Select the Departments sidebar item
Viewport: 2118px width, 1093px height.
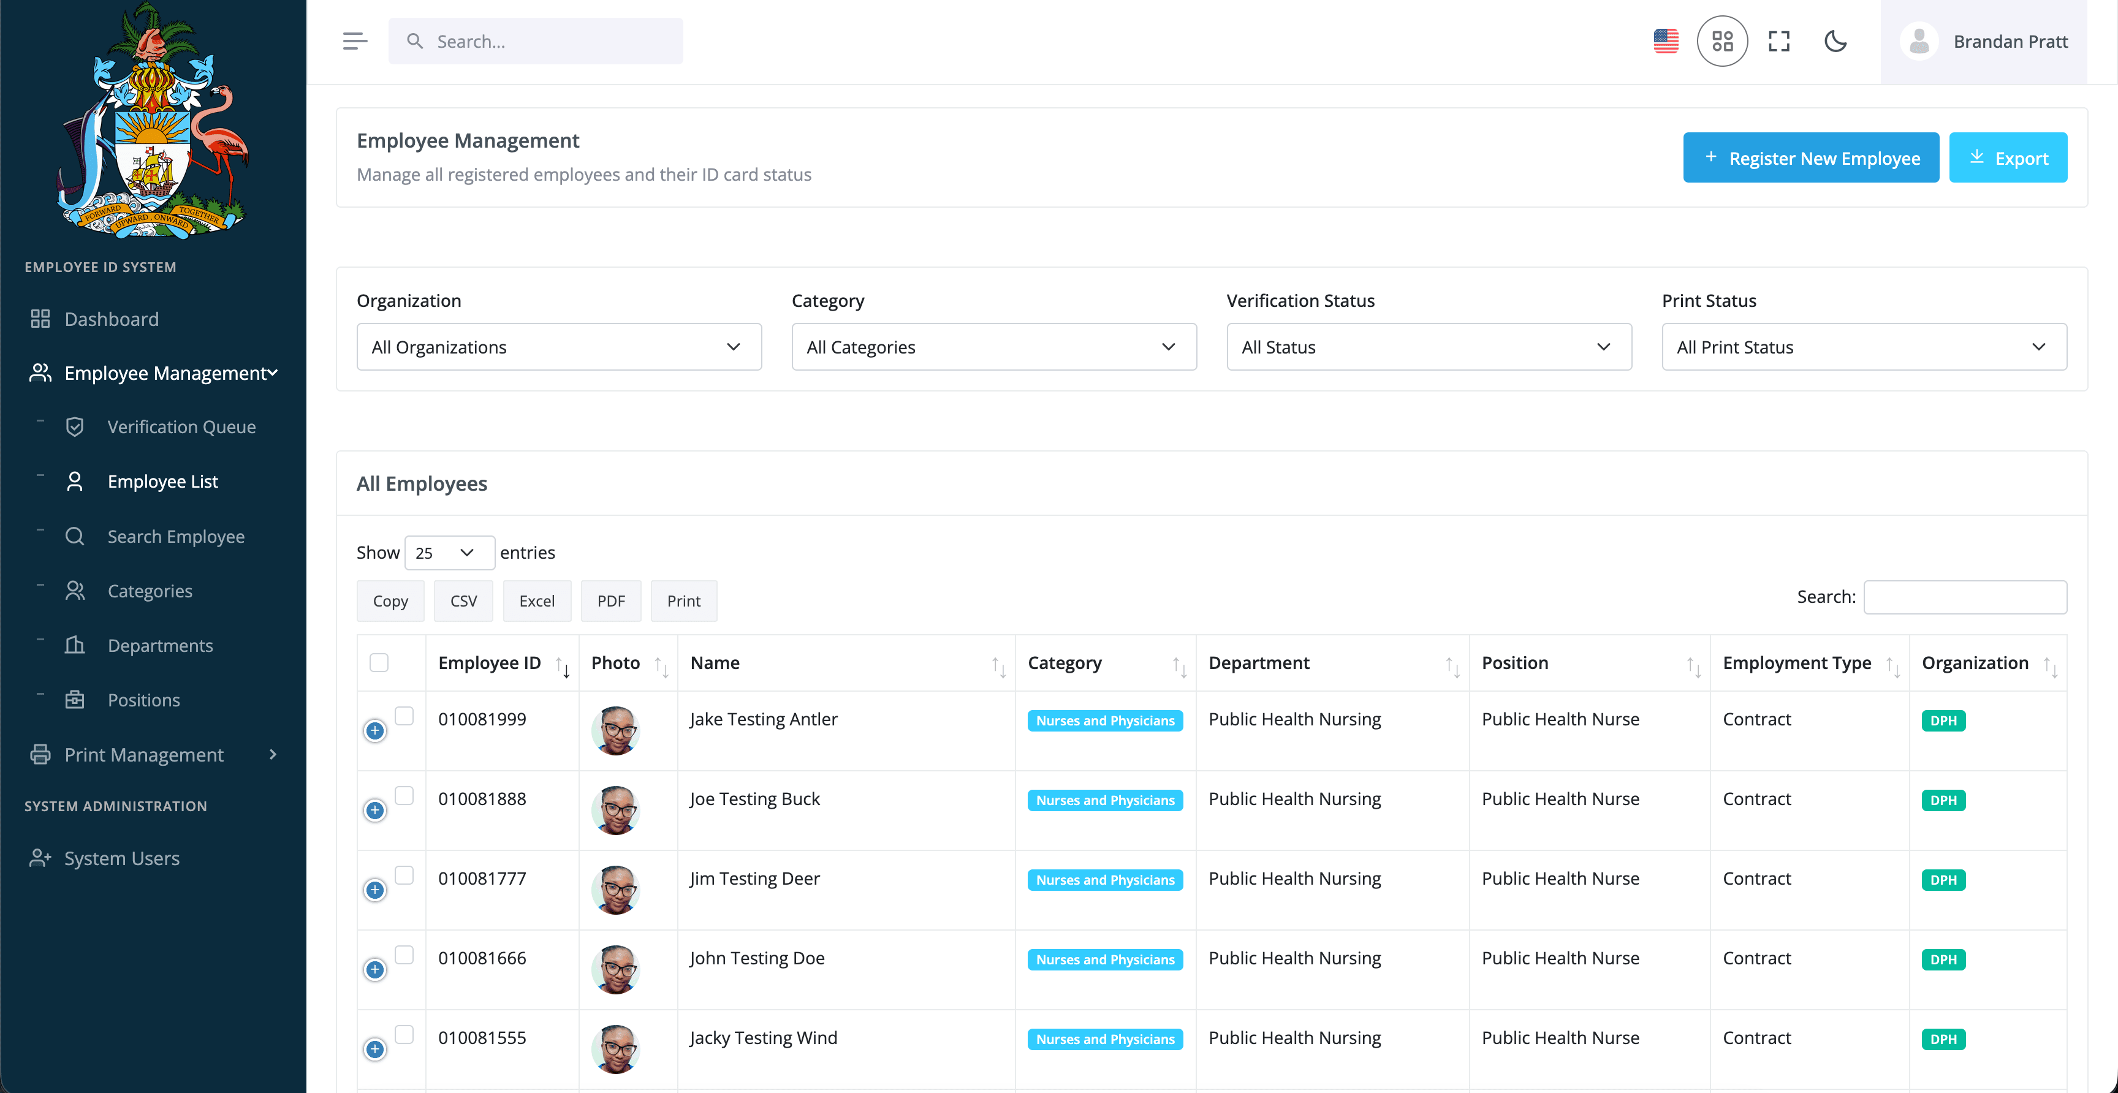point(161,645)
